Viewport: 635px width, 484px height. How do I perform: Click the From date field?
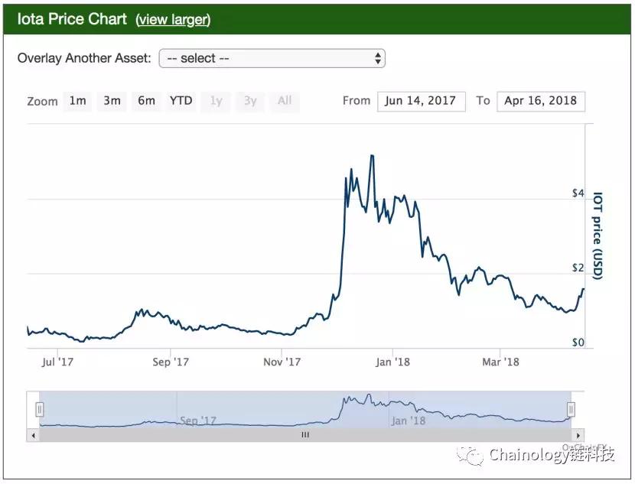coord(421,101)
